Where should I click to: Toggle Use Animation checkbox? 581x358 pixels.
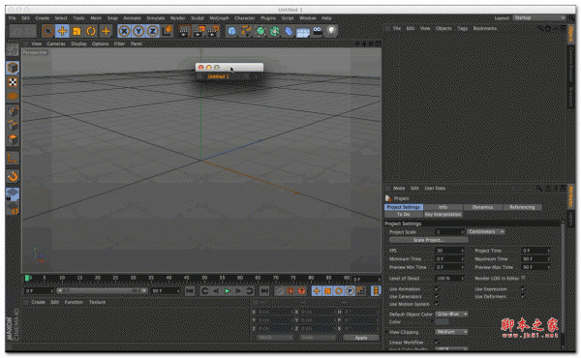coord(438,288)
